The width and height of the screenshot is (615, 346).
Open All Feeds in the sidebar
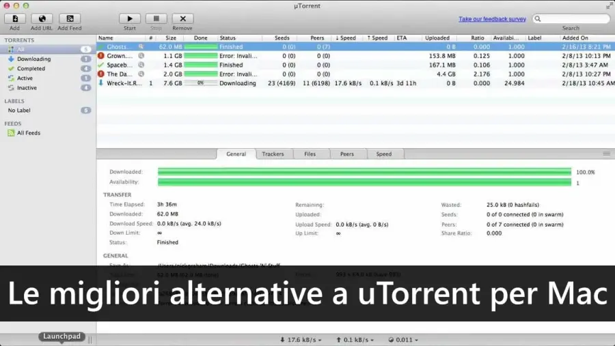(x=48, y=133)
